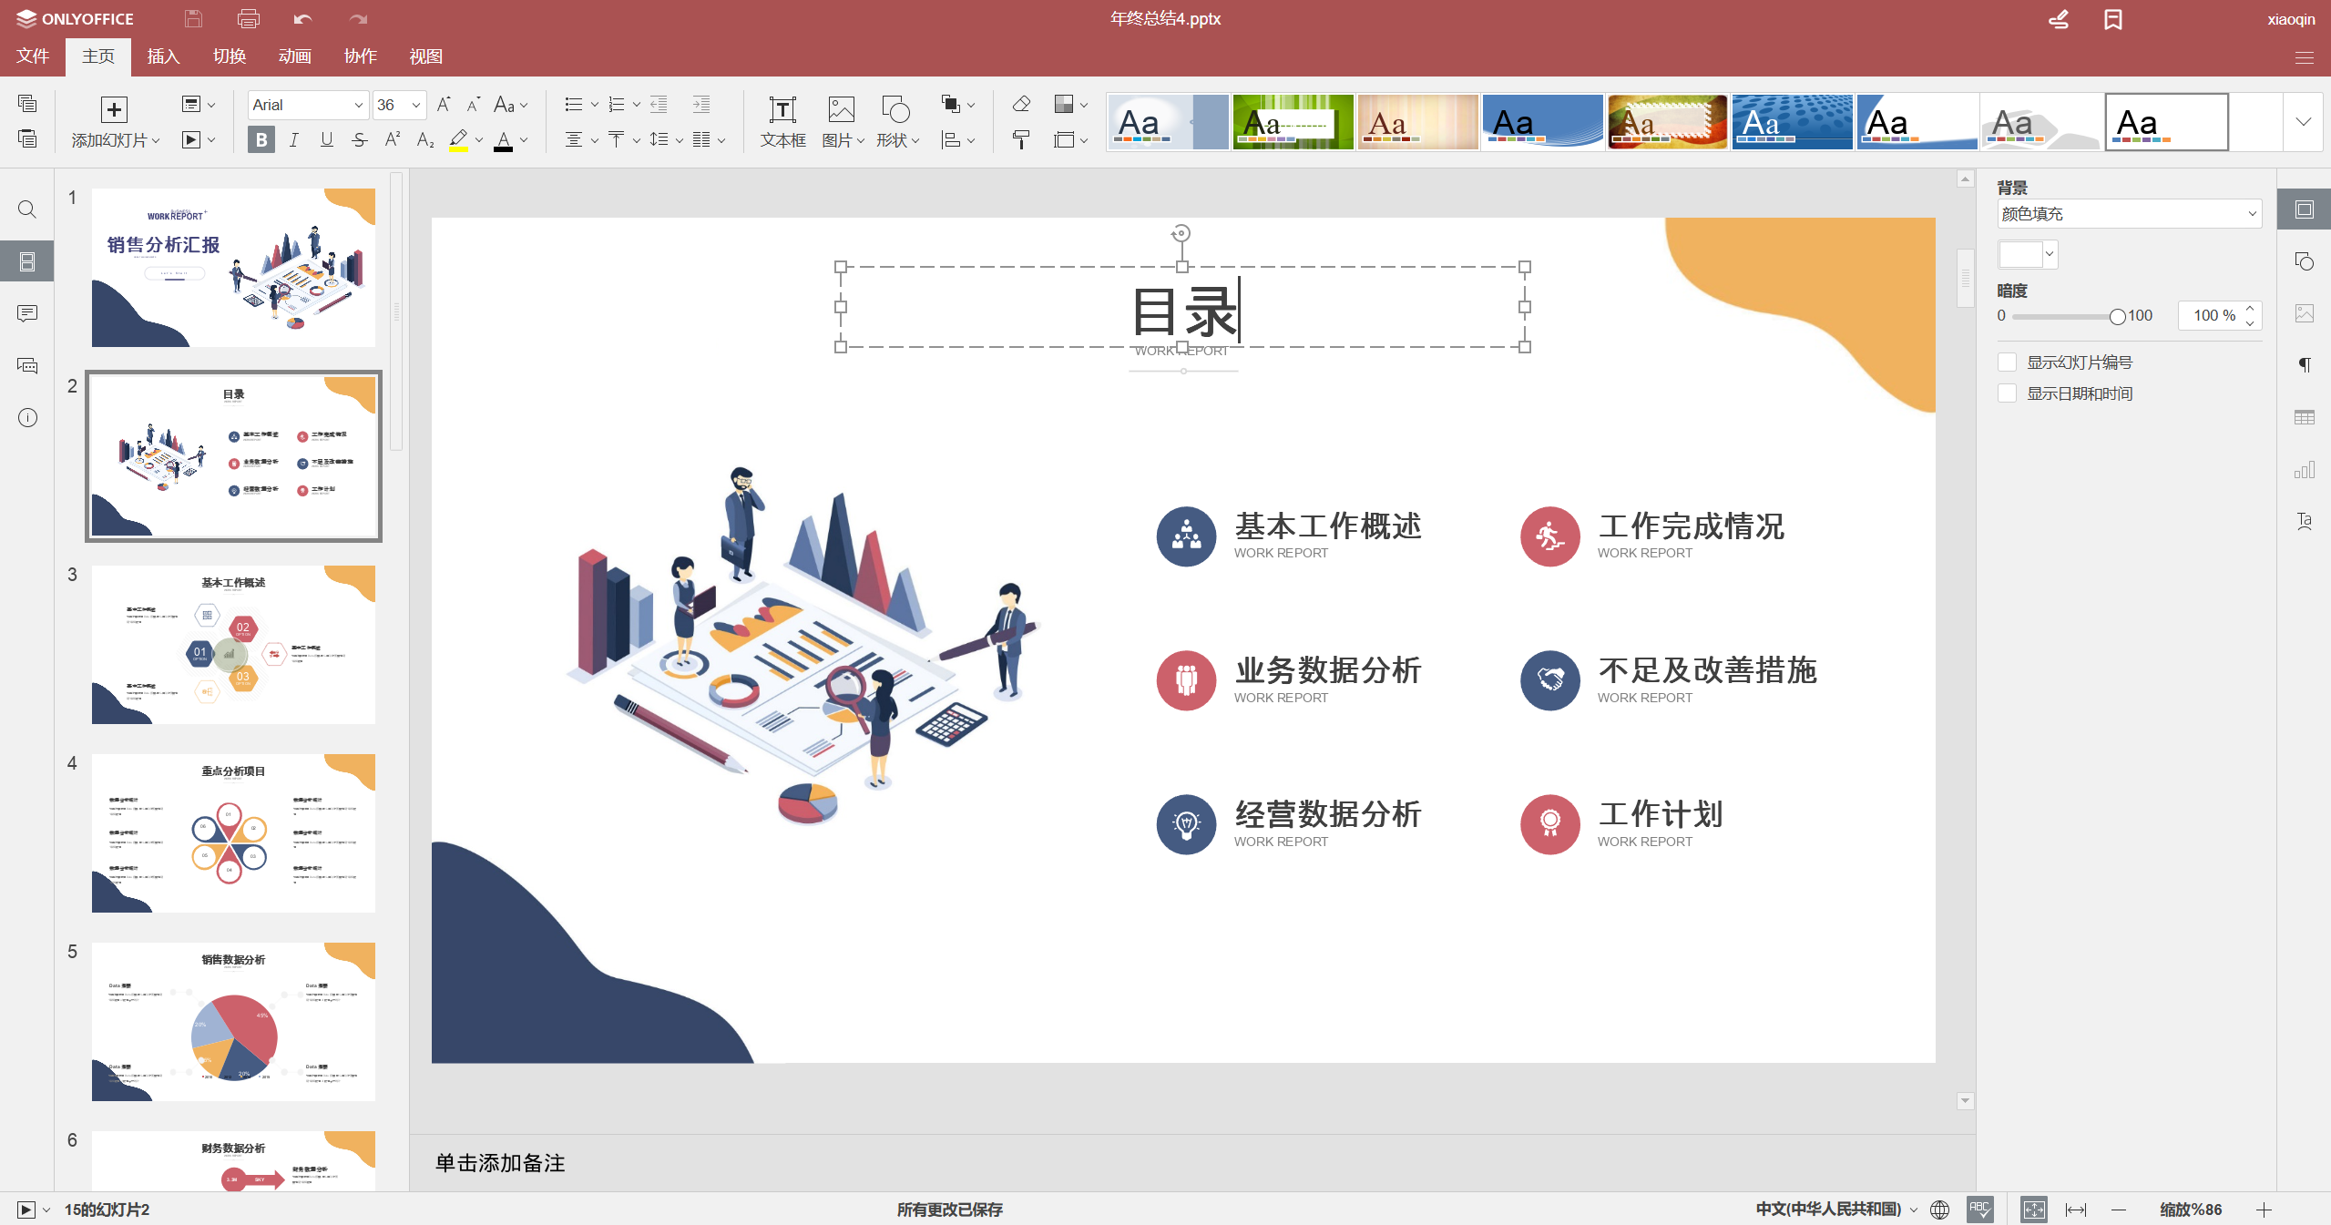Click the background color swatch

2020,254
